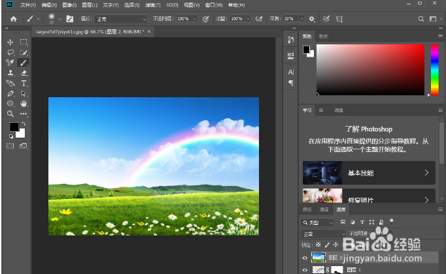Select the Move tool
The image size is (446, 274).
point(10,42)
